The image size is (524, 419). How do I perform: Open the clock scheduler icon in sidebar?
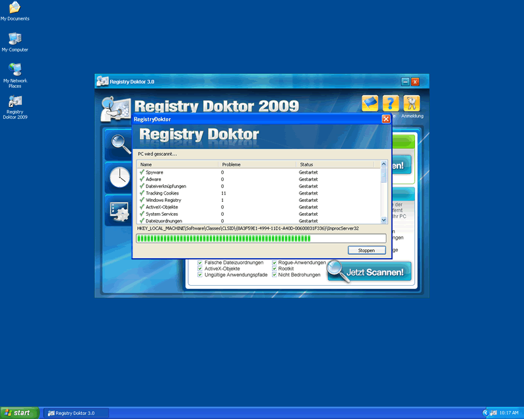click(120, 177)
